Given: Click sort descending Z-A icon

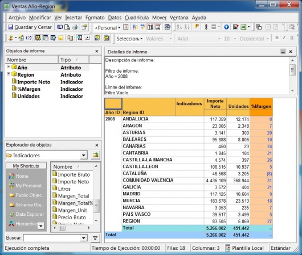Looking at the screenshot, I should (x=187, y=27).
